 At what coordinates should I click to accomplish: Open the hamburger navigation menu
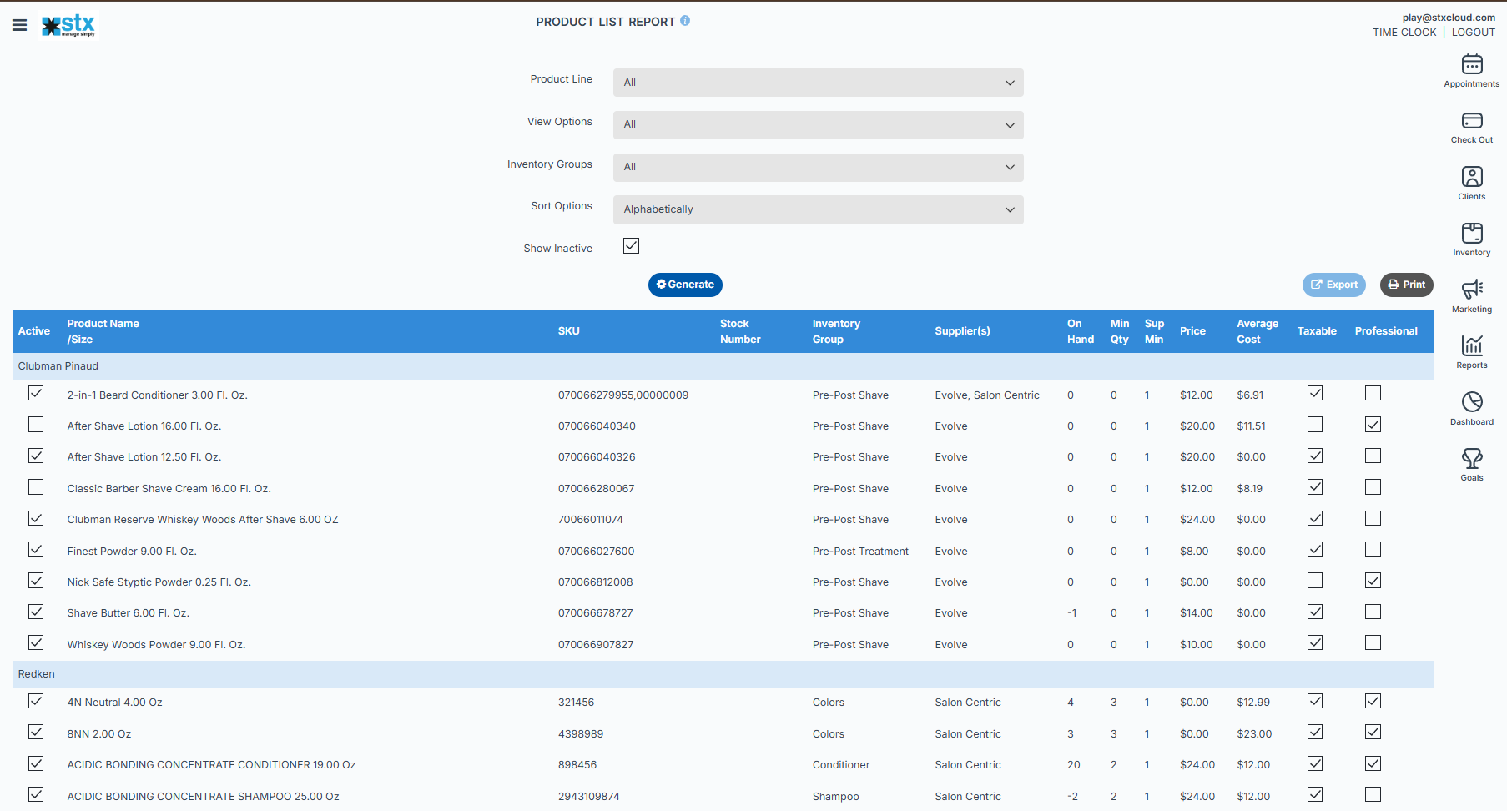(x=19, y=25)
